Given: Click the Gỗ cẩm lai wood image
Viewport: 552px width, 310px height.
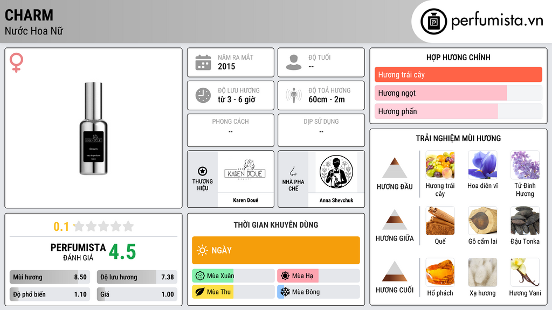Looking at the screenshot, I should 482,220.
